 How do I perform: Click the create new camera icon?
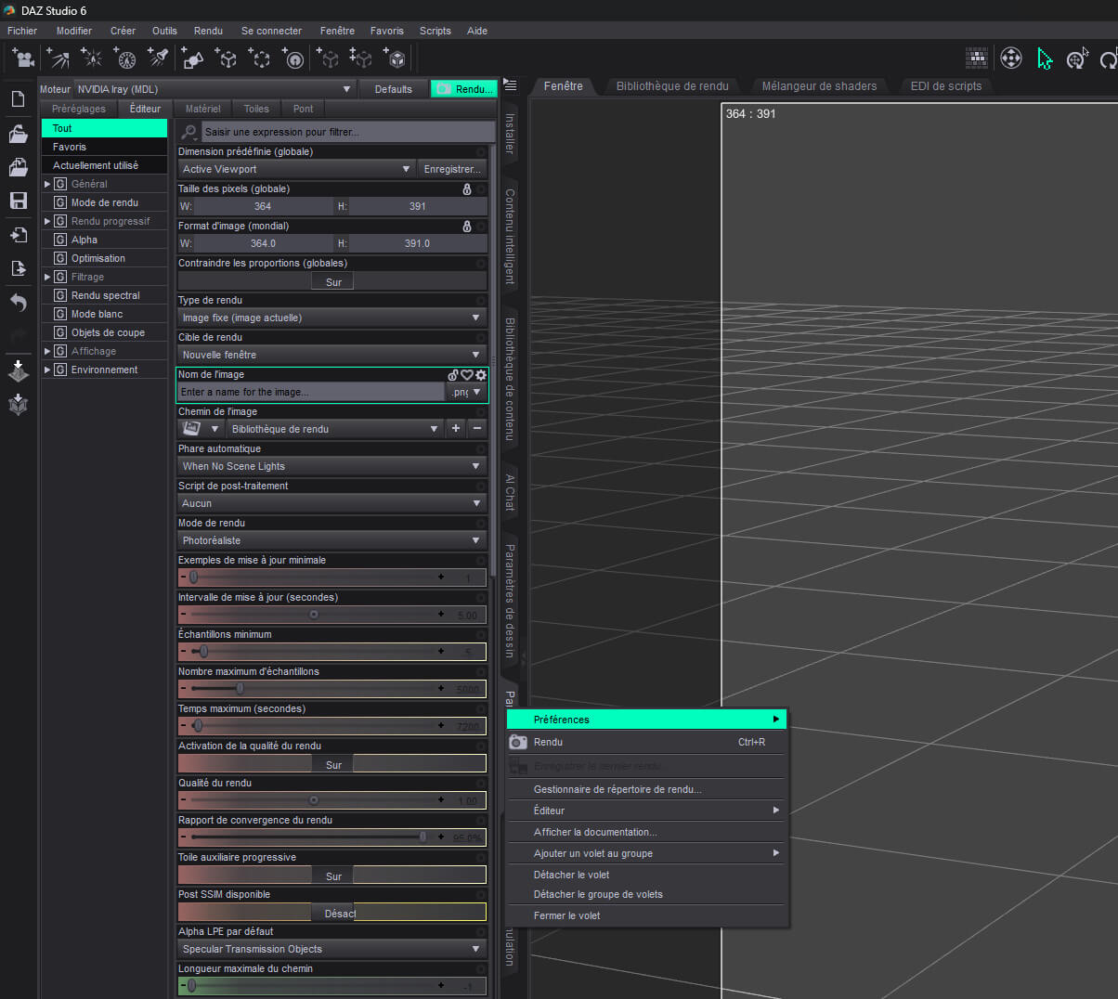(x=23, y=58)
